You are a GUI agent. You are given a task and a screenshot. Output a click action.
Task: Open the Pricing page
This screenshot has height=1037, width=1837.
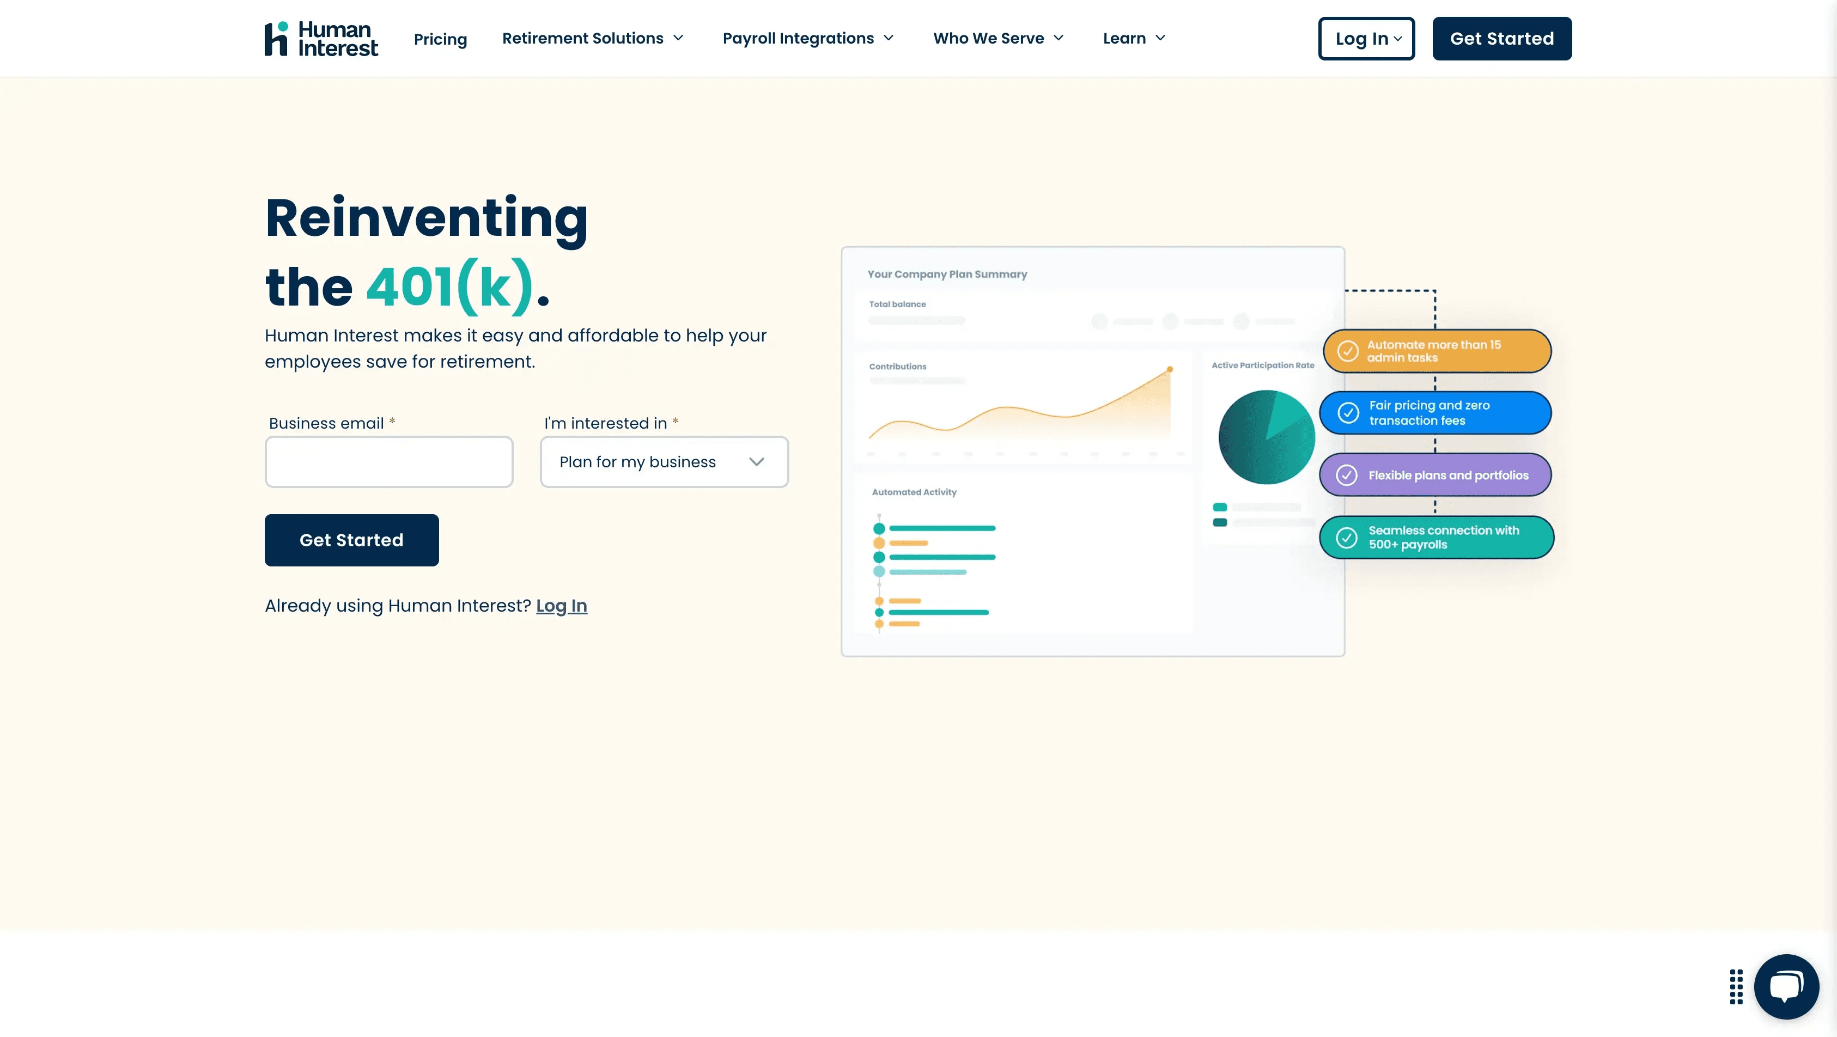point(441,39)
